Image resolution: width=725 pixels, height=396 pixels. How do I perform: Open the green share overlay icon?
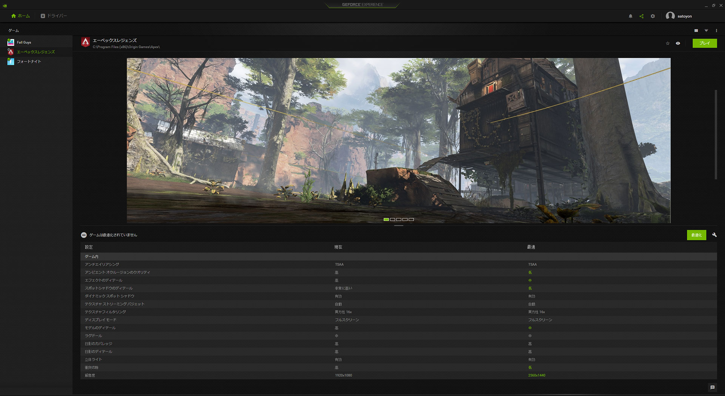click(641, 16)
